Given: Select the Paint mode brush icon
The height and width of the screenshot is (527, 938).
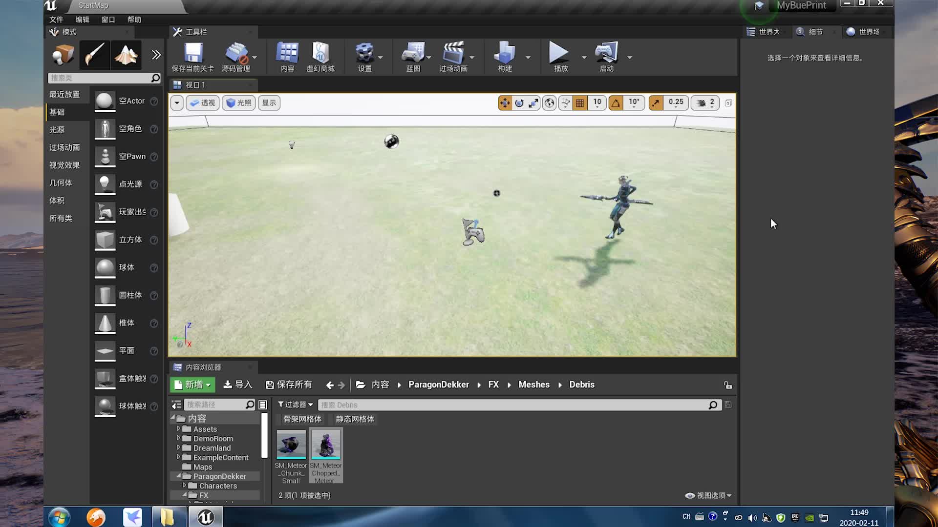Looking at the screenshot, I should [95, 55].
